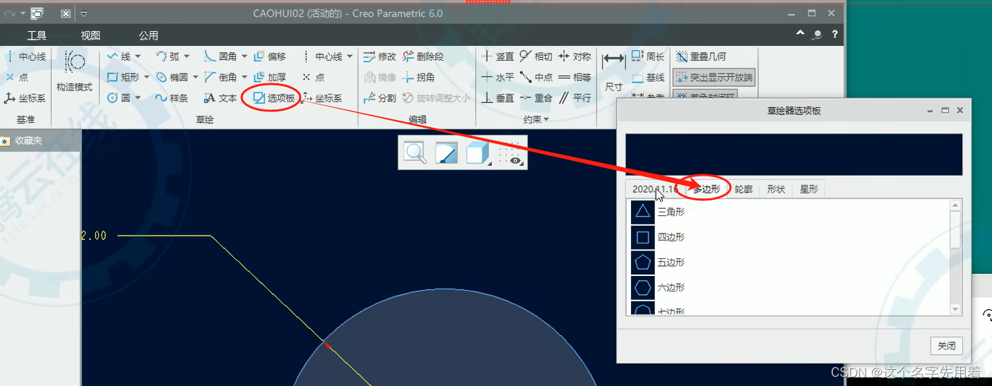The width and height of the screenshot is (992, 386).
Task: Click the 样条 spline tool
Action: coord(172,98)
